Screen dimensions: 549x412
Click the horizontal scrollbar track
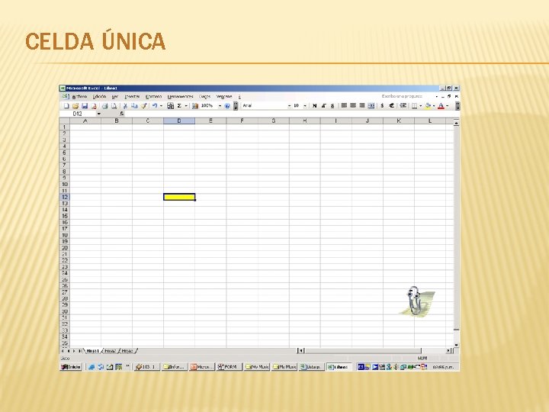coord(362,351)
